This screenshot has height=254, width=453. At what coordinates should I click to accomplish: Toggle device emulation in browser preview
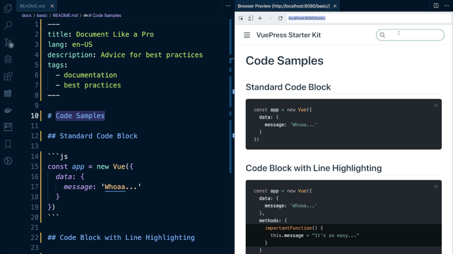coord(250,18)
